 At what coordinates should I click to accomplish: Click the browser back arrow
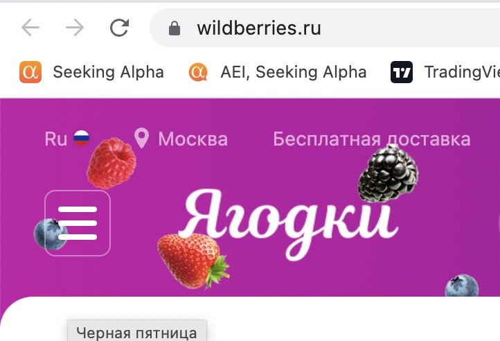click(30, 28)
